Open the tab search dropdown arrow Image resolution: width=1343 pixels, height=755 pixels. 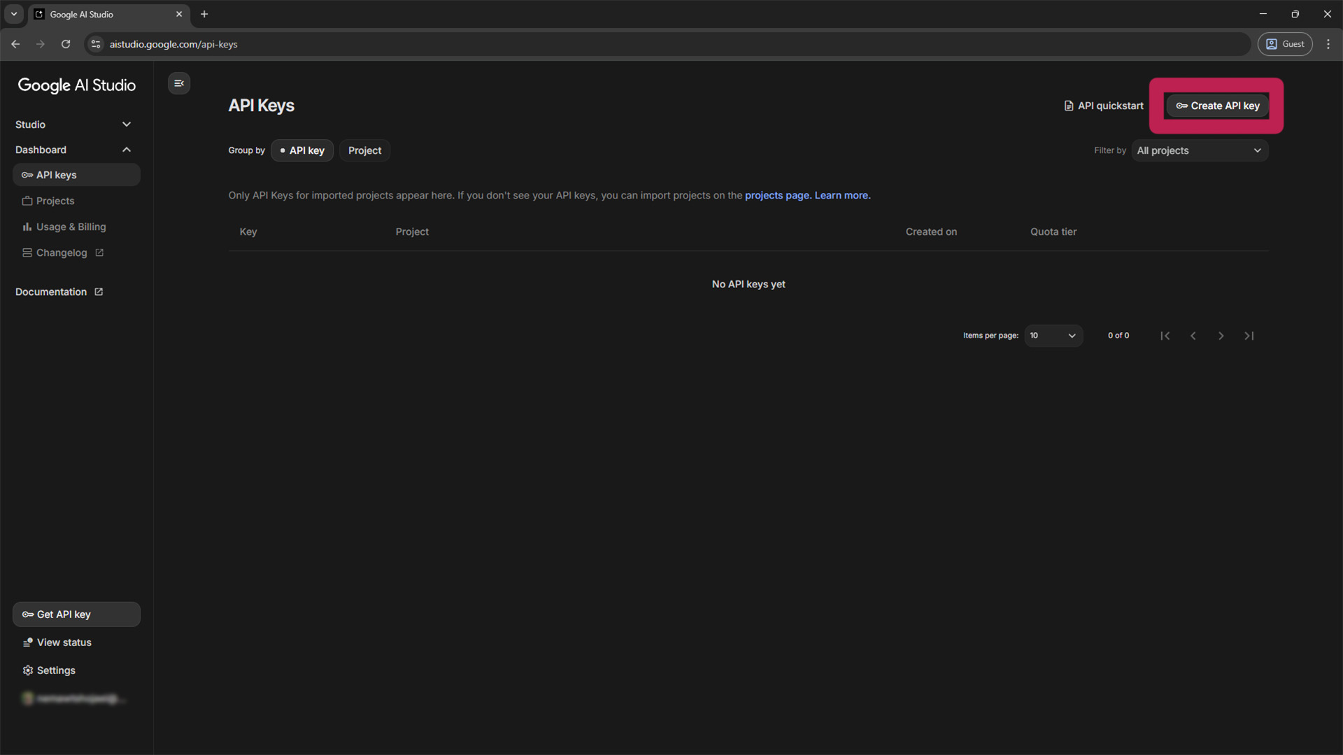point(13,14)
